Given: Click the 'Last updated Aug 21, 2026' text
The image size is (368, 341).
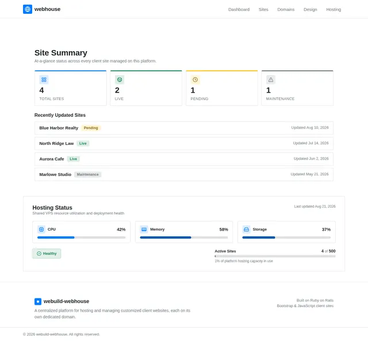Looking at the screenshot, I should 315,206.
